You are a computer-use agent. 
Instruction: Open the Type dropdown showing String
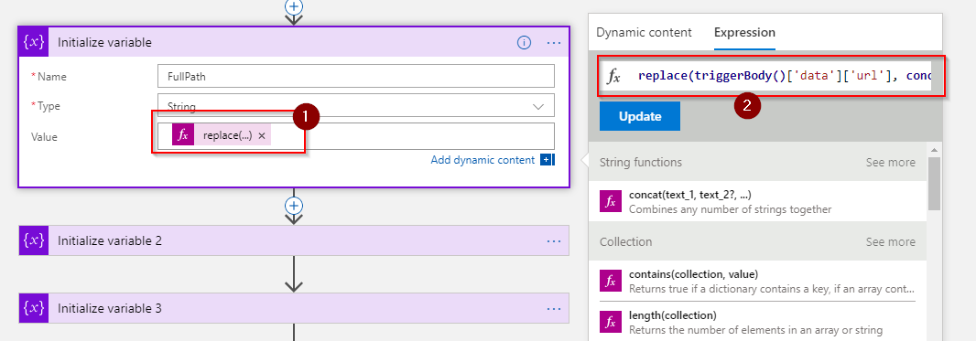[x=356, y=106]
